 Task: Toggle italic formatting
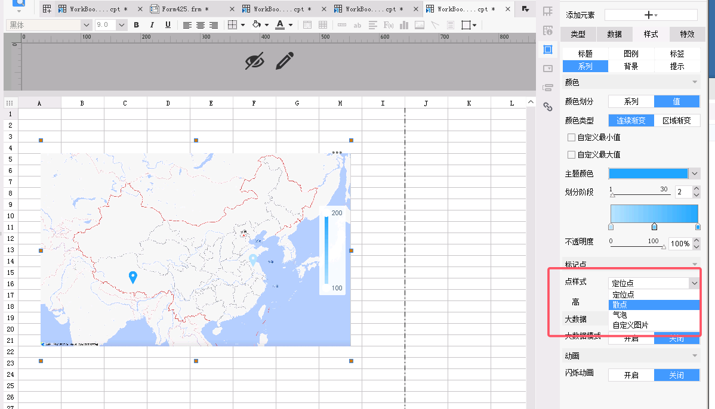152,25
